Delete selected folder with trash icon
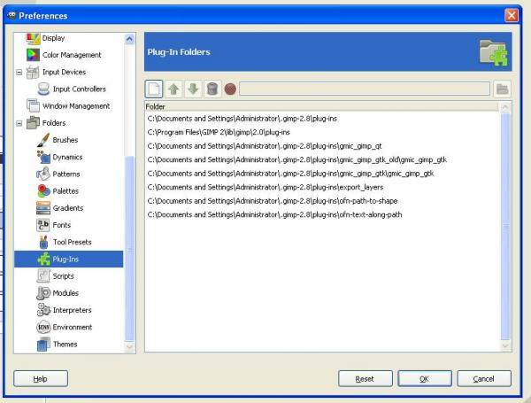The height and width of the screenshot is (403, 531). pyautogui.click(x=212, y=89)
